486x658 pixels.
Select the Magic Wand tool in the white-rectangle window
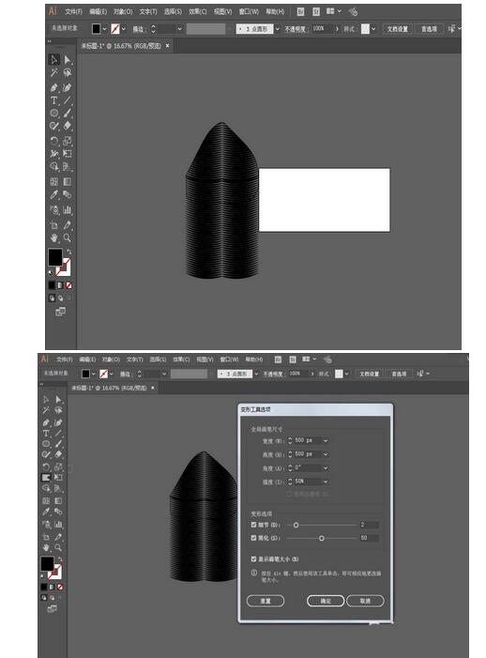[54, 73]
